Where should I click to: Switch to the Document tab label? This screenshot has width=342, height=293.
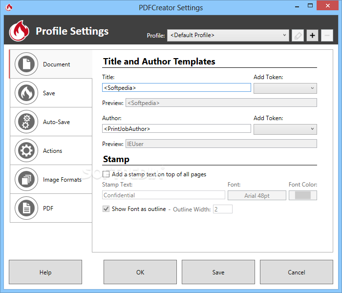click(57, 64)
